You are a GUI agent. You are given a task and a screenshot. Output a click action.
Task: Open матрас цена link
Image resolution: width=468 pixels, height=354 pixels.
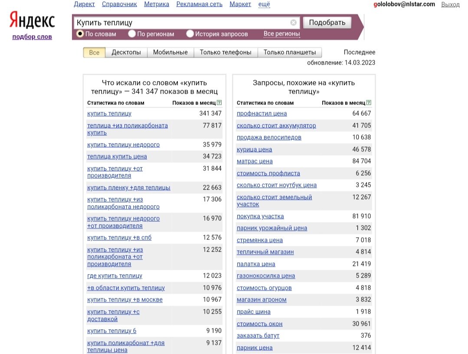[255, 161]
